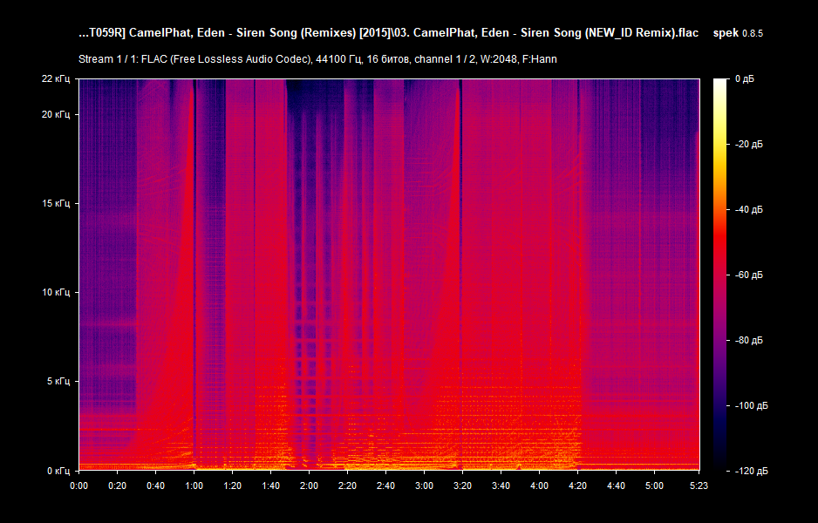Click the '5:00' time label
818x523 pixels.
click(654, 486)
